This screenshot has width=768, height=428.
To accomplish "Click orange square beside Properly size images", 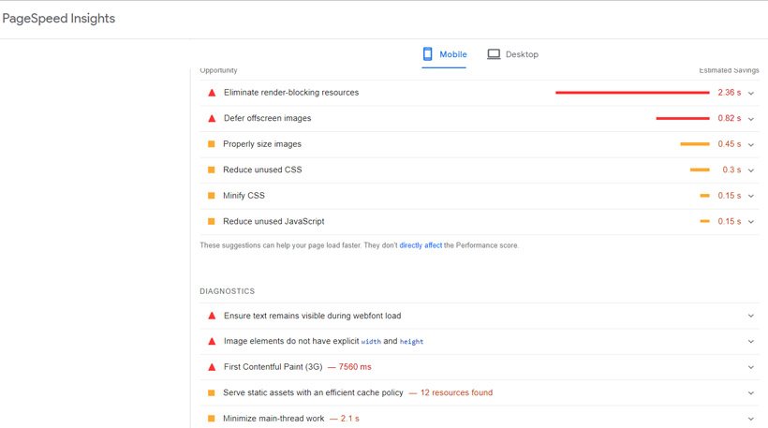I will pyautogui.click(x=211, y=144).
